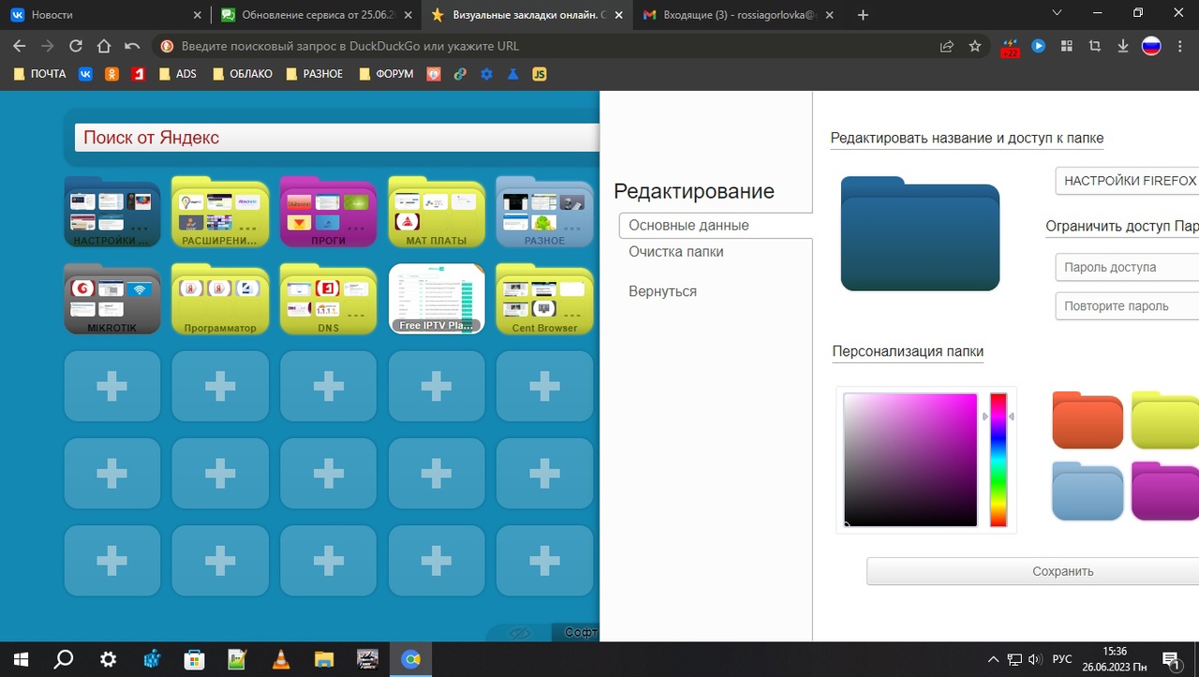
Task: Pick a color in the saturation square
Action: [x=910, y=459]
